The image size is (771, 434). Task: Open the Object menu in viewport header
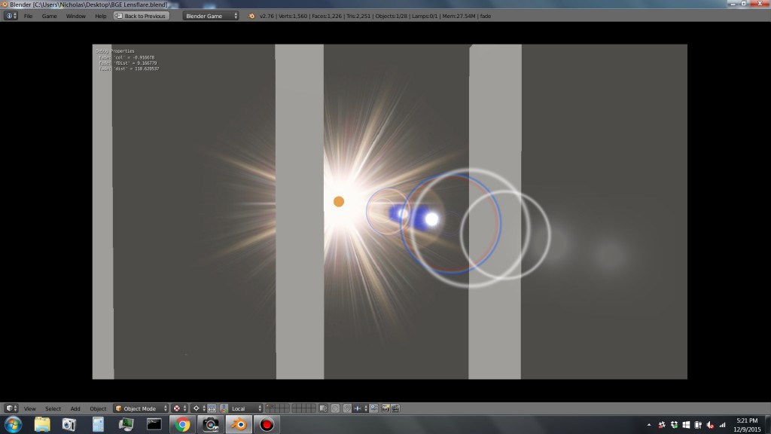98,408
